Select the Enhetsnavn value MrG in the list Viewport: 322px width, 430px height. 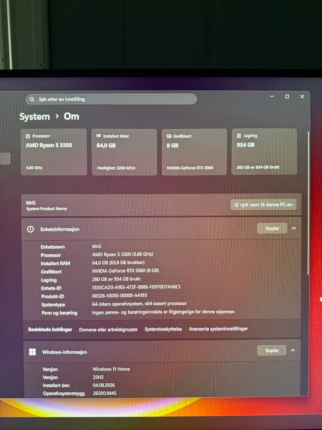click(97, 246)
